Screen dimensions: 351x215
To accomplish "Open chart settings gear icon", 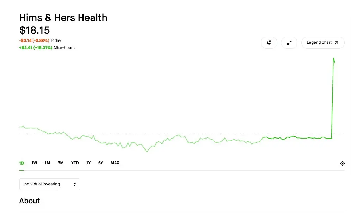I will pyautogui.click(x=343, y=164).
